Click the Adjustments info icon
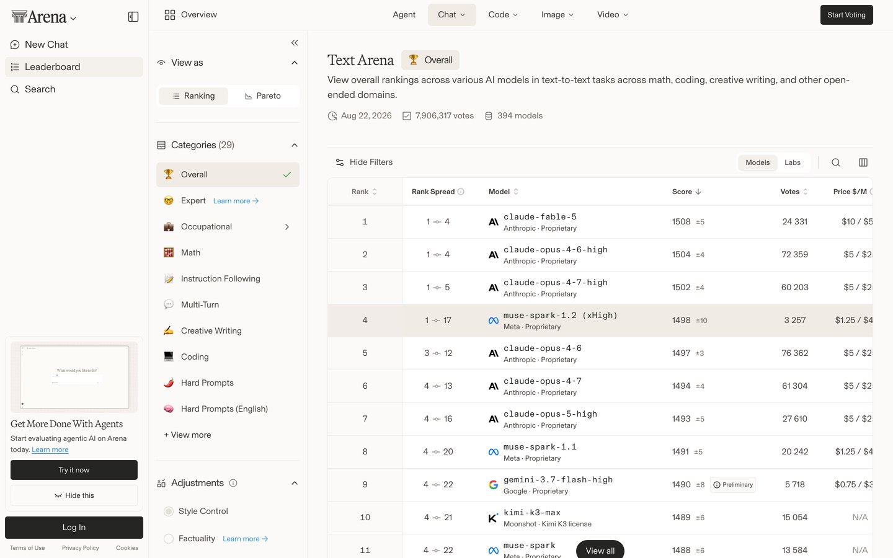 click(x=233, y=483)
